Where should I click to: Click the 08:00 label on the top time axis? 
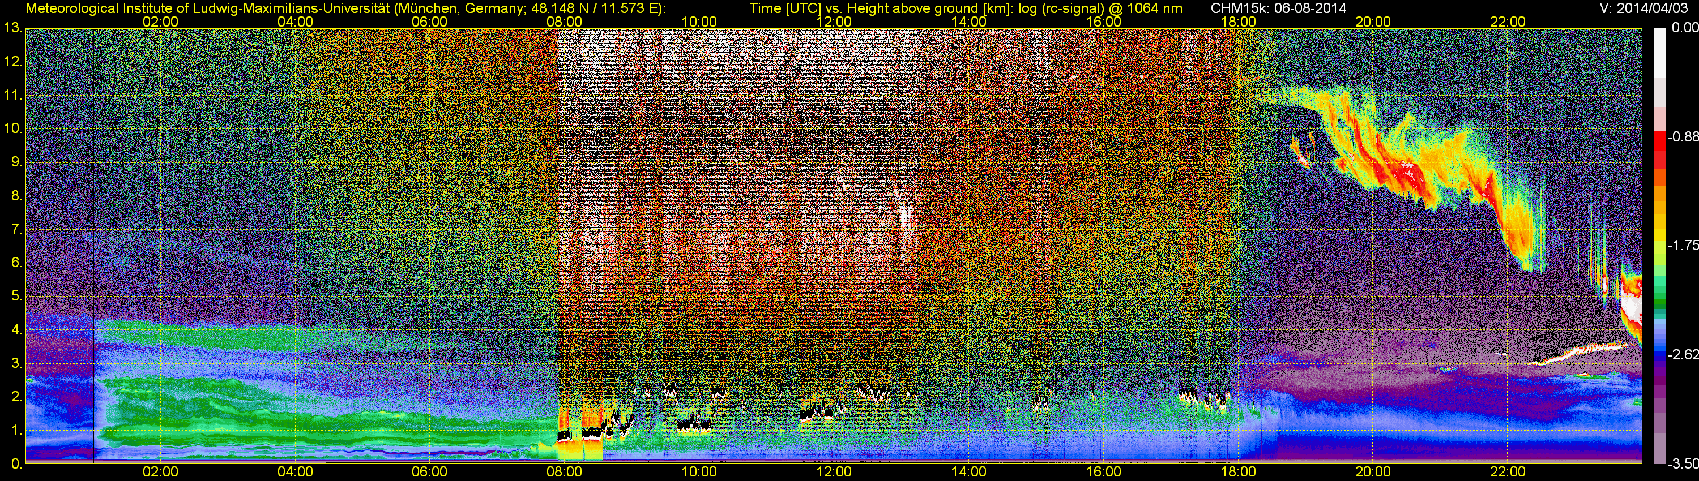tap(565, 22)
